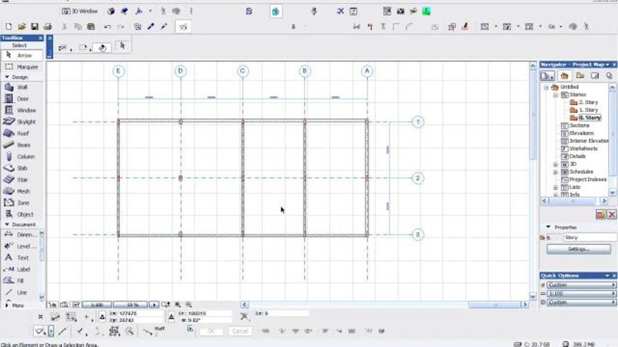Click the grid line marker labeled C
Screen dimensions: 618x347
242,71
